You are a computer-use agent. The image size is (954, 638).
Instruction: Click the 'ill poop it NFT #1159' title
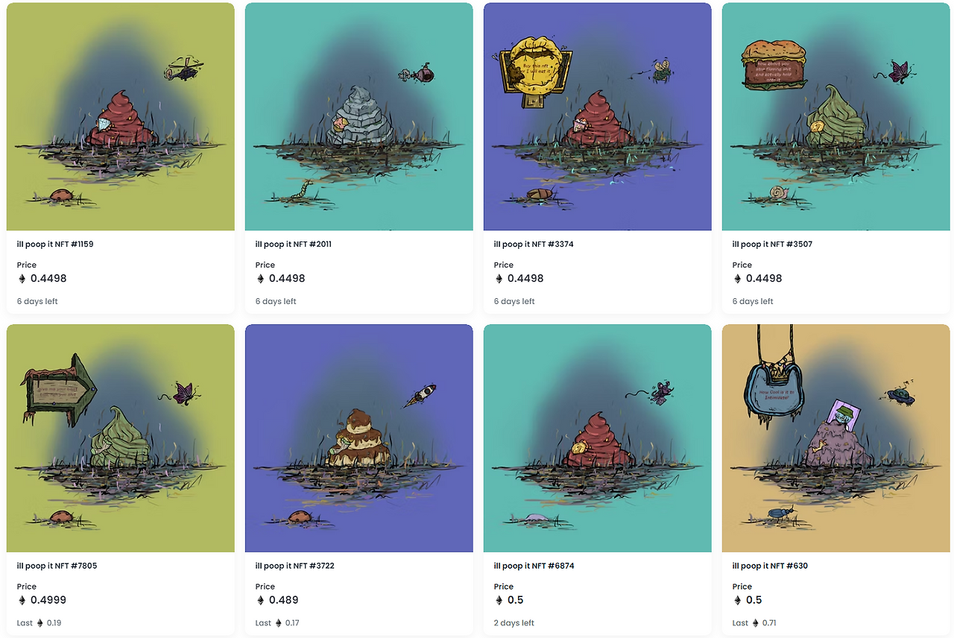coord(55,244)
